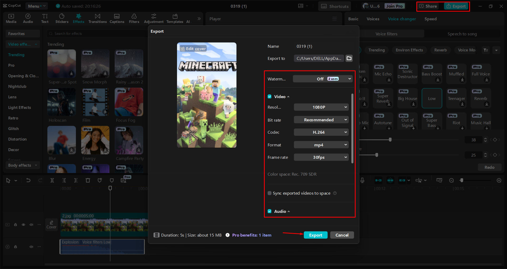Click the Undo icon above the timeline
The width and height of the screenshot is (507, 269).
[x=28, y=180]
